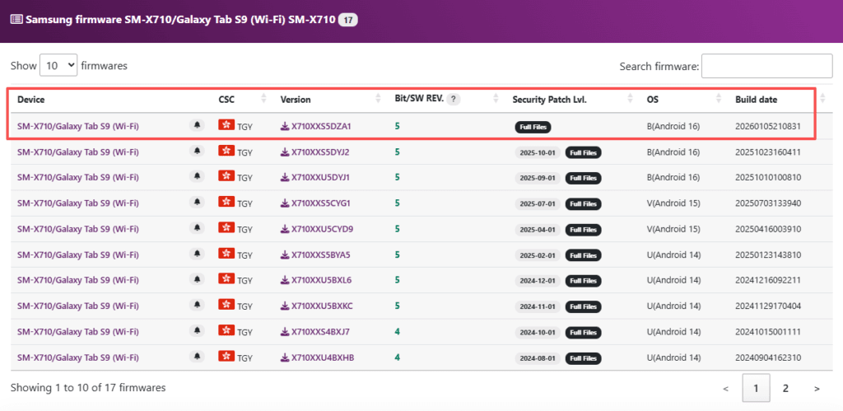This screenshot has height=411, width=843.
Task: Click the bell icon in X710XXS5CYG1 row
Action: pyautogui.click(x=197, y=202)
